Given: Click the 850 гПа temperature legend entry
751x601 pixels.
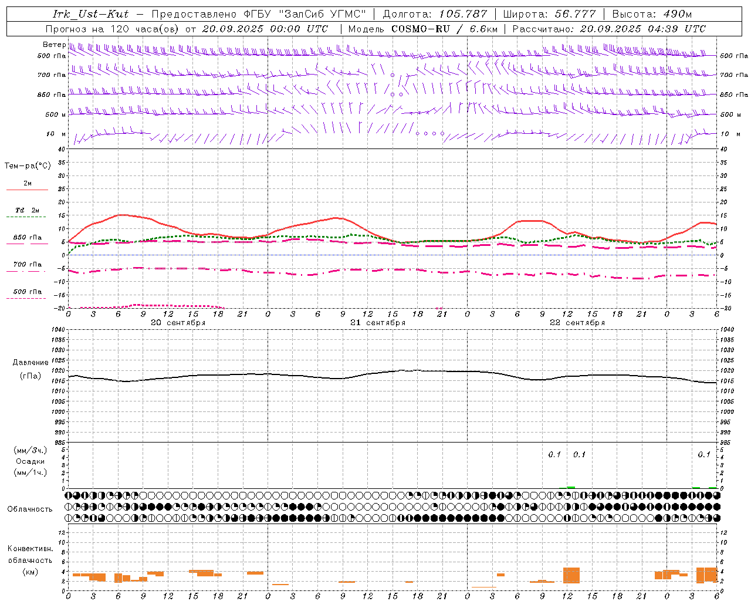Looking at the screenshot, I should [27, 238].
